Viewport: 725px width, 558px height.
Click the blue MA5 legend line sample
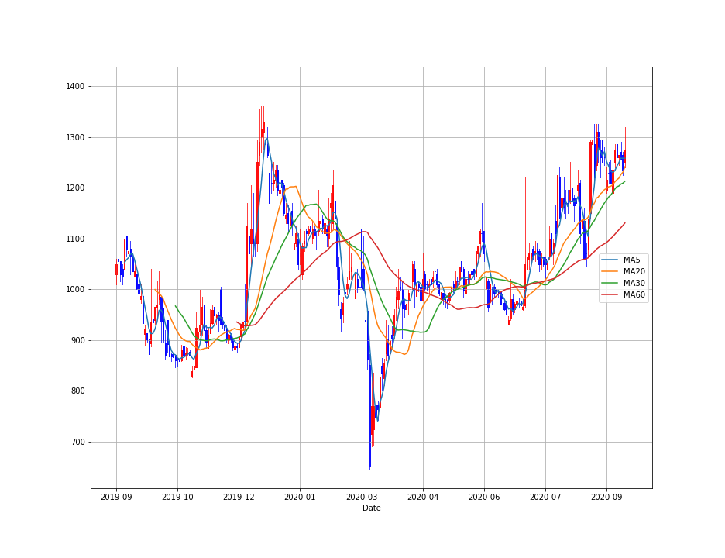(610, 260)
